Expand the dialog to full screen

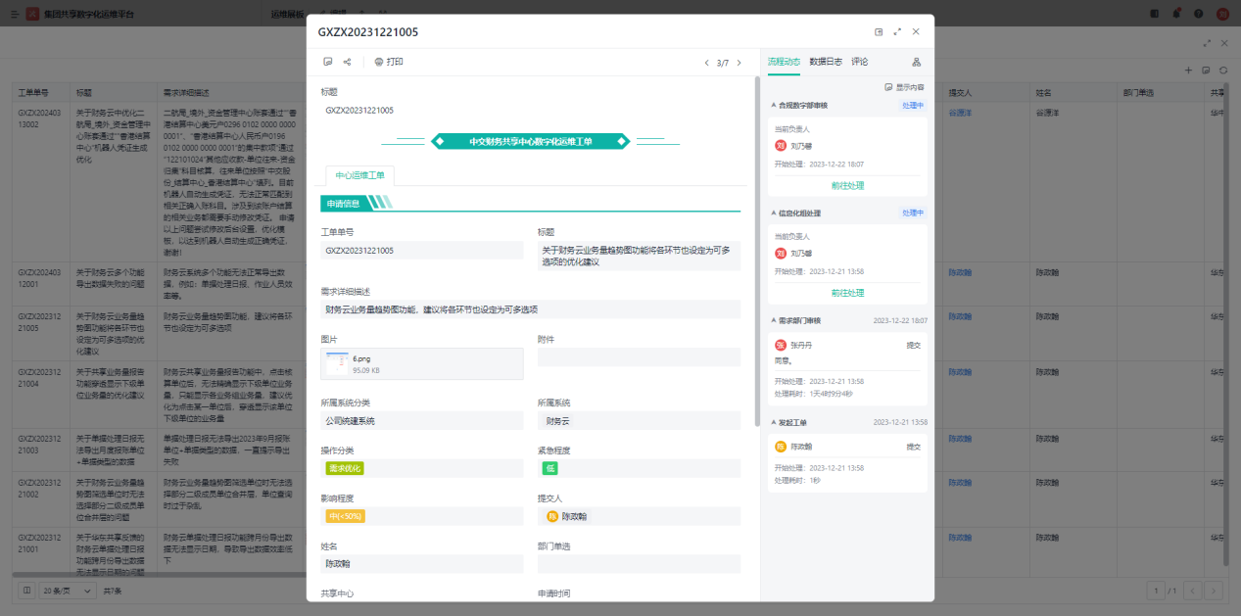point(897,32)
